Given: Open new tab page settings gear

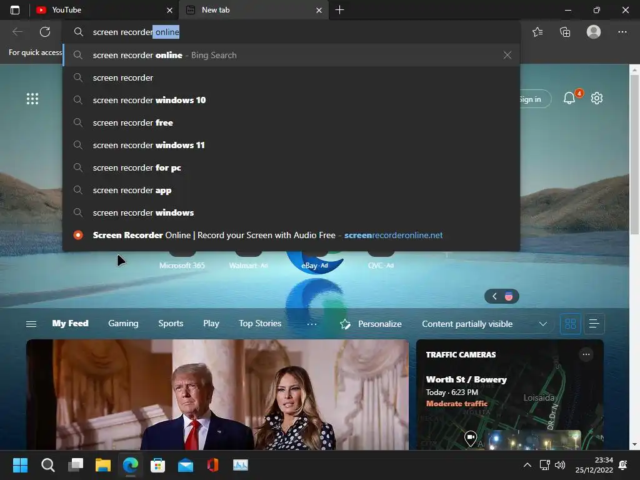Looking at the screenshot, I should point(597,98).
